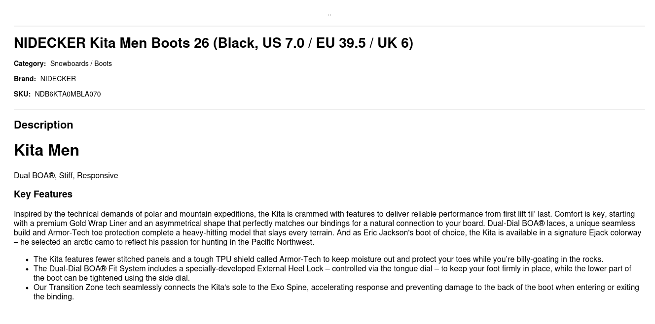
Task: Click the Snowboards / Boots category value
Action: point(81,64)
